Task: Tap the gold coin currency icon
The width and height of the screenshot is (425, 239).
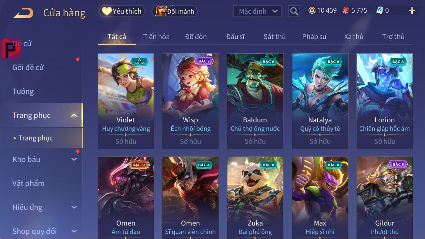Action: coord(312,10)
